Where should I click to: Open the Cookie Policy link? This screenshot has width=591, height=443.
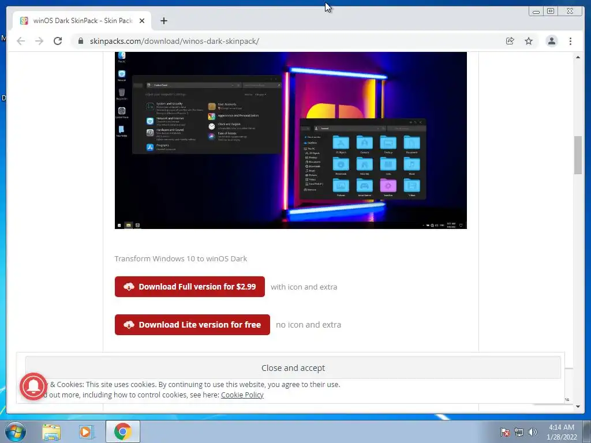pos(242,395)
